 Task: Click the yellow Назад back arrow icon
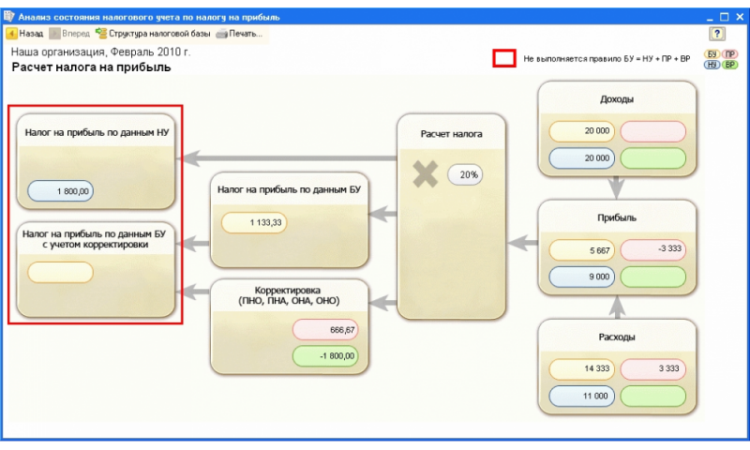click(x=12, y=33)
